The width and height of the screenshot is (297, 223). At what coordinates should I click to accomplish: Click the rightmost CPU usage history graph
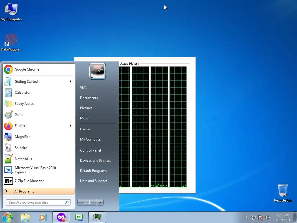coord(178,127)
